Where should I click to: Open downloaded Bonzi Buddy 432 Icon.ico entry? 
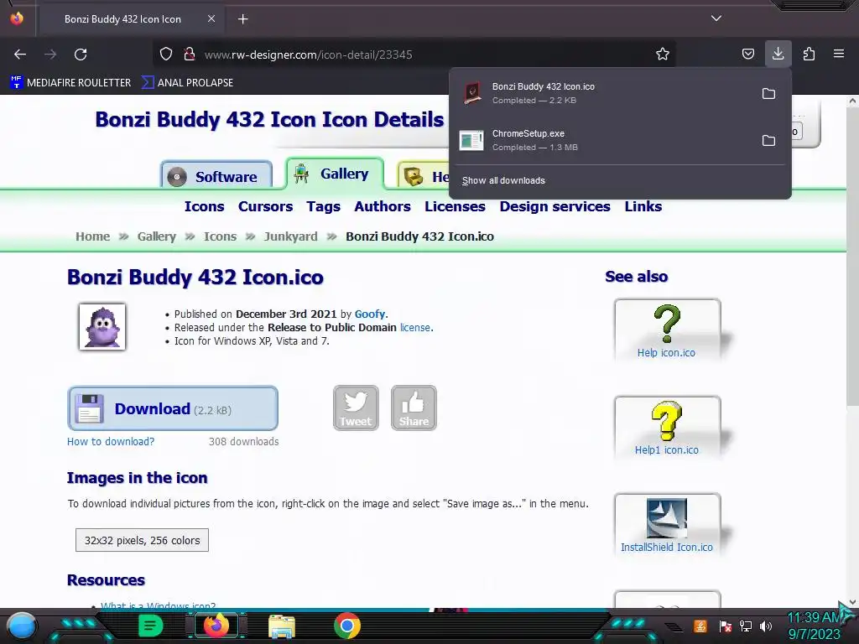pos(602,93)
